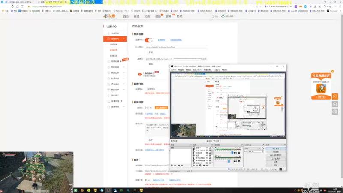
Task: Open the 鱼吧 tab in Douyu header
Action: point(179,16)
